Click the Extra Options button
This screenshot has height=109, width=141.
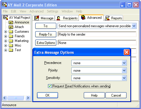(46, 43)
